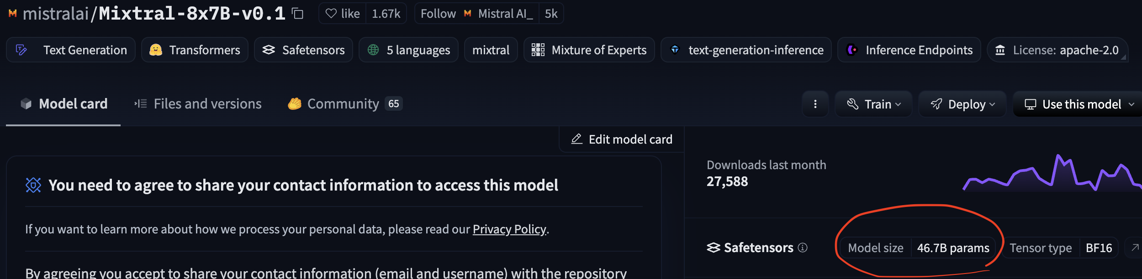Copy the model name with the copy icon
The image size is (1142, 279).
298,14
